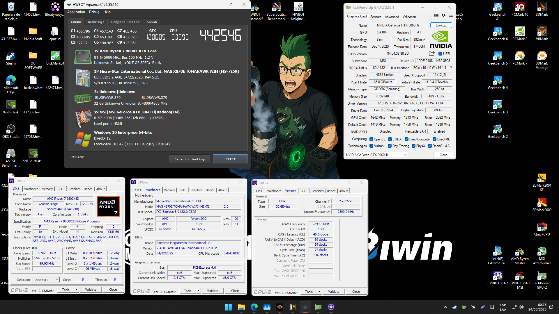Image resolution: width=559 pixels, height=314 pixels.
Task: Open File Explorer from the taskbar
Action: (x=241, y=307)
